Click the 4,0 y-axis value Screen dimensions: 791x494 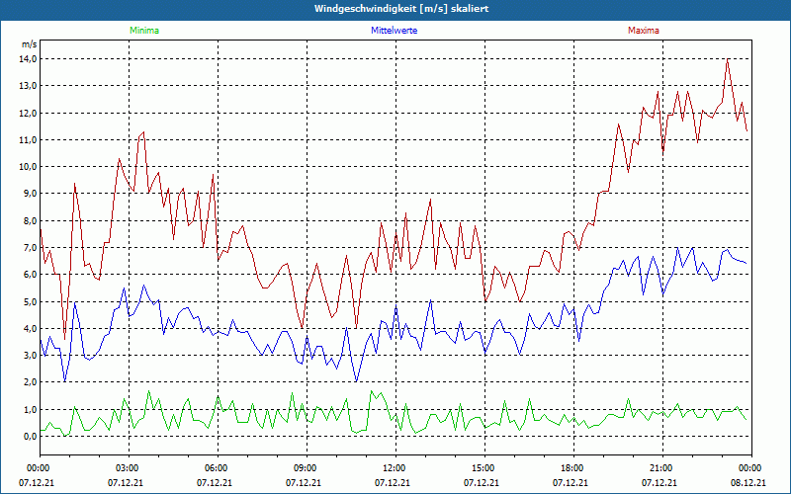coord(31,329)
